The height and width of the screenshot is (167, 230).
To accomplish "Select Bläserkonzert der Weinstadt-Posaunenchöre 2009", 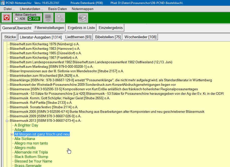I will (93, 85).
